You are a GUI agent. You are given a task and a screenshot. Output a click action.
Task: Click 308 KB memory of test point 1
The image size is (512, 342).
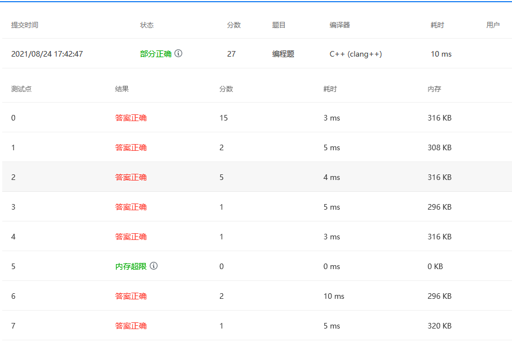[x=440, y=147]
